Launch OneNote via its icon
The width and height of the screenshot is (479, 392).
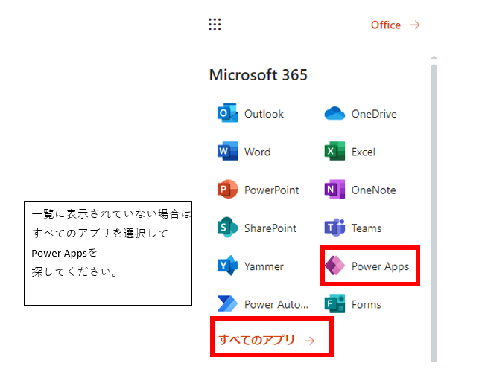coord(334,189)
